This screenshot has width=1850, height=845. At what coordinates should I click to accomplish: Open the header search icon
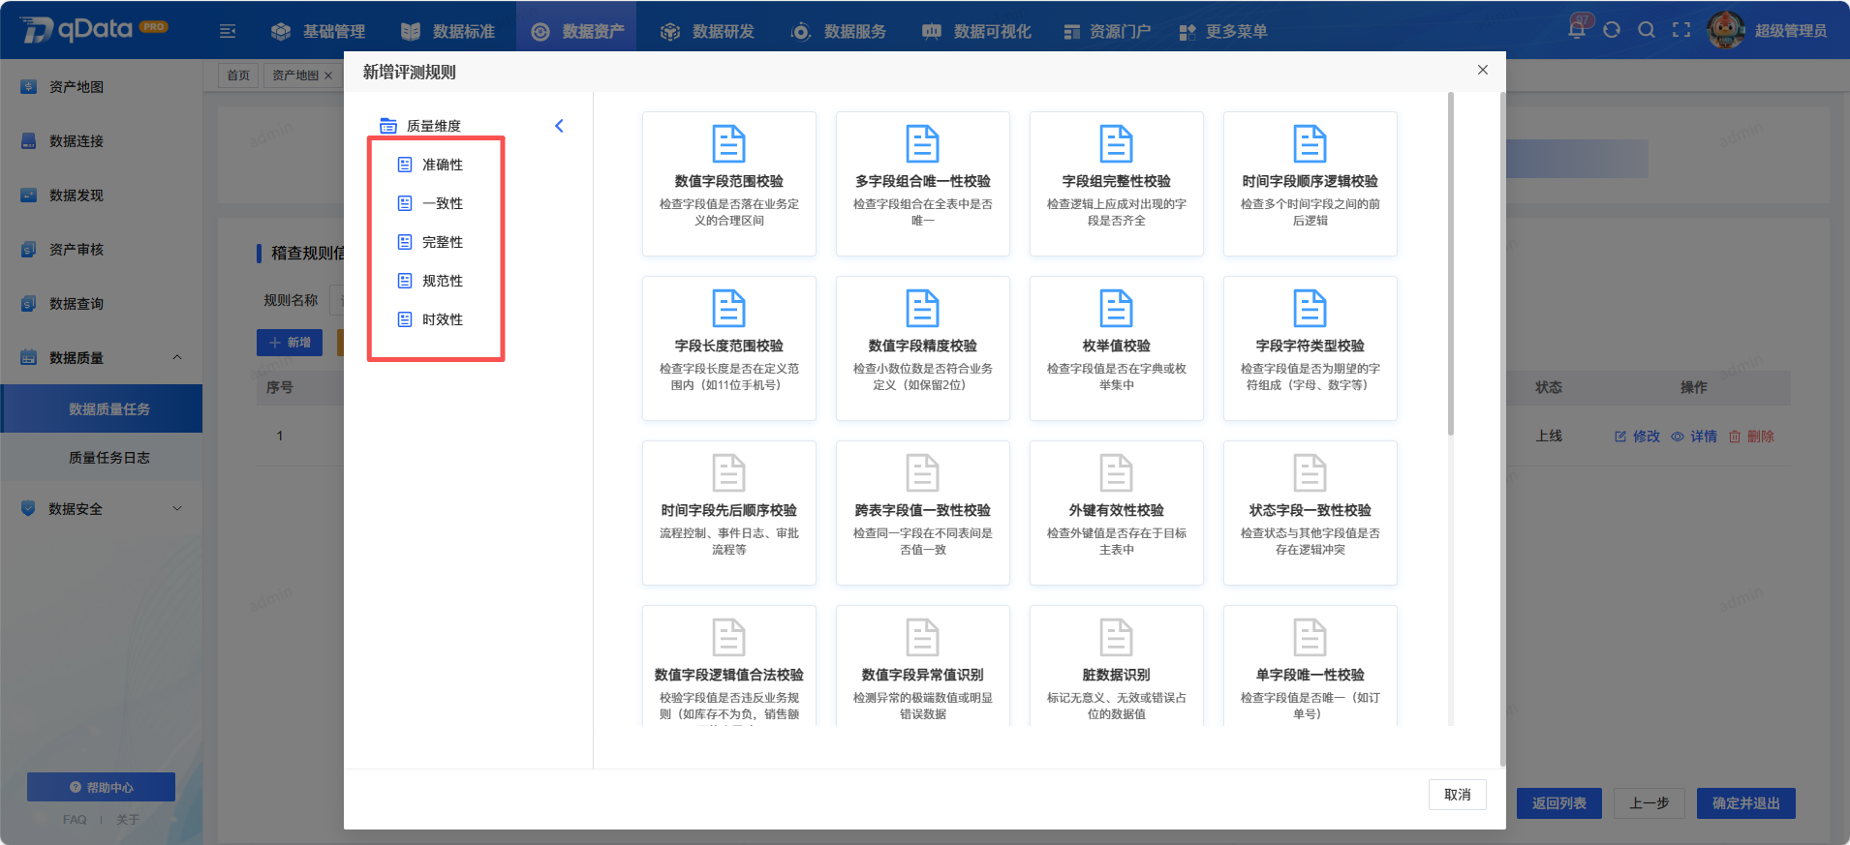(x=1647, y=30)
